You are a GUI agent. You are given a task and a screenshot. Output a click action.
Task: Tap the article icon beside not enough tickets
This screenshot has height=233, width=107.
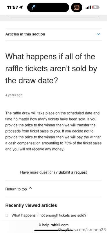click(x=7, y=215)
